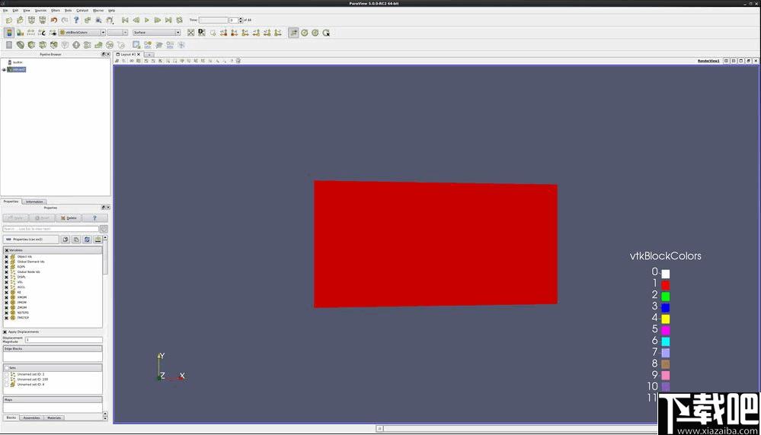Click the red swatch labeled 1
The width and height of the screenshot is (761, 435).
(665, 285)
